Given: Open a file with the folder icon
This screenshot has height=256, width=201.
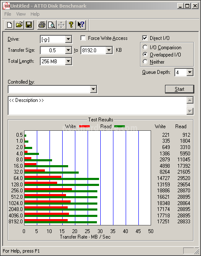Looking at the screenshot, I should pos(19,25).
